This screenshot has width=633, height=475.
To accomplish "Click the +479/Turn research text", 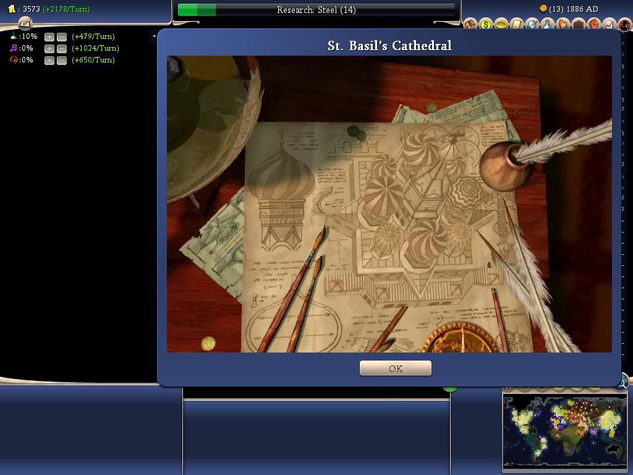I will click(93, 36).
